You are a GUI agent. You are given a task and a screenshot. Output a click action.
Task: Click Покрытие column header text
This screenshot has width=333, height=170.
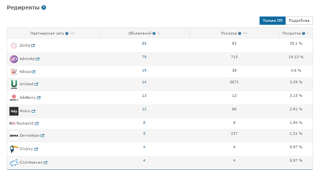click(292, 33)
